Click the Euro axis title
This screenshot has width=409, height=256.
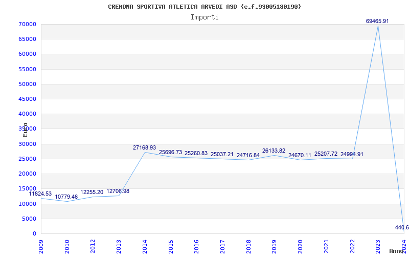pyautogui.click(x=25, y=130)
